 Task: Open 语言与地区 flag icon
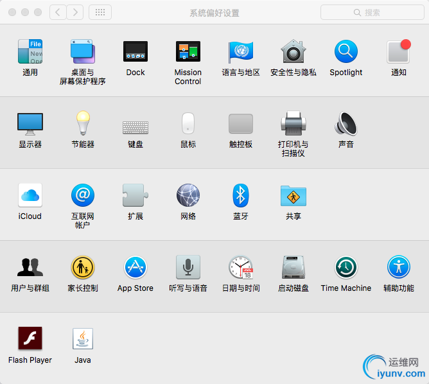pos(241,51)
